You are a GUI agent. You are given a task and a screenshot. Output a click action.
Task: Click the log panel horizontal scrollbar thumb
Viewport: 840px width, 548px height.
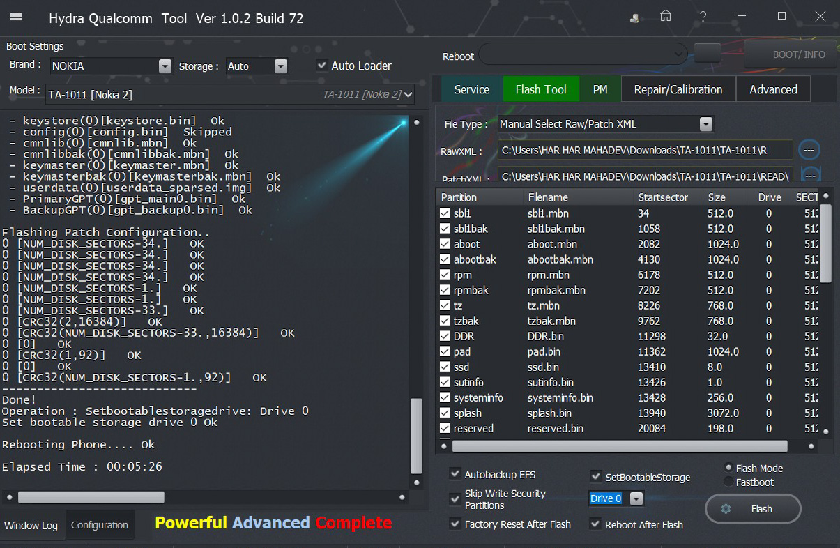[x=91, y=497]
